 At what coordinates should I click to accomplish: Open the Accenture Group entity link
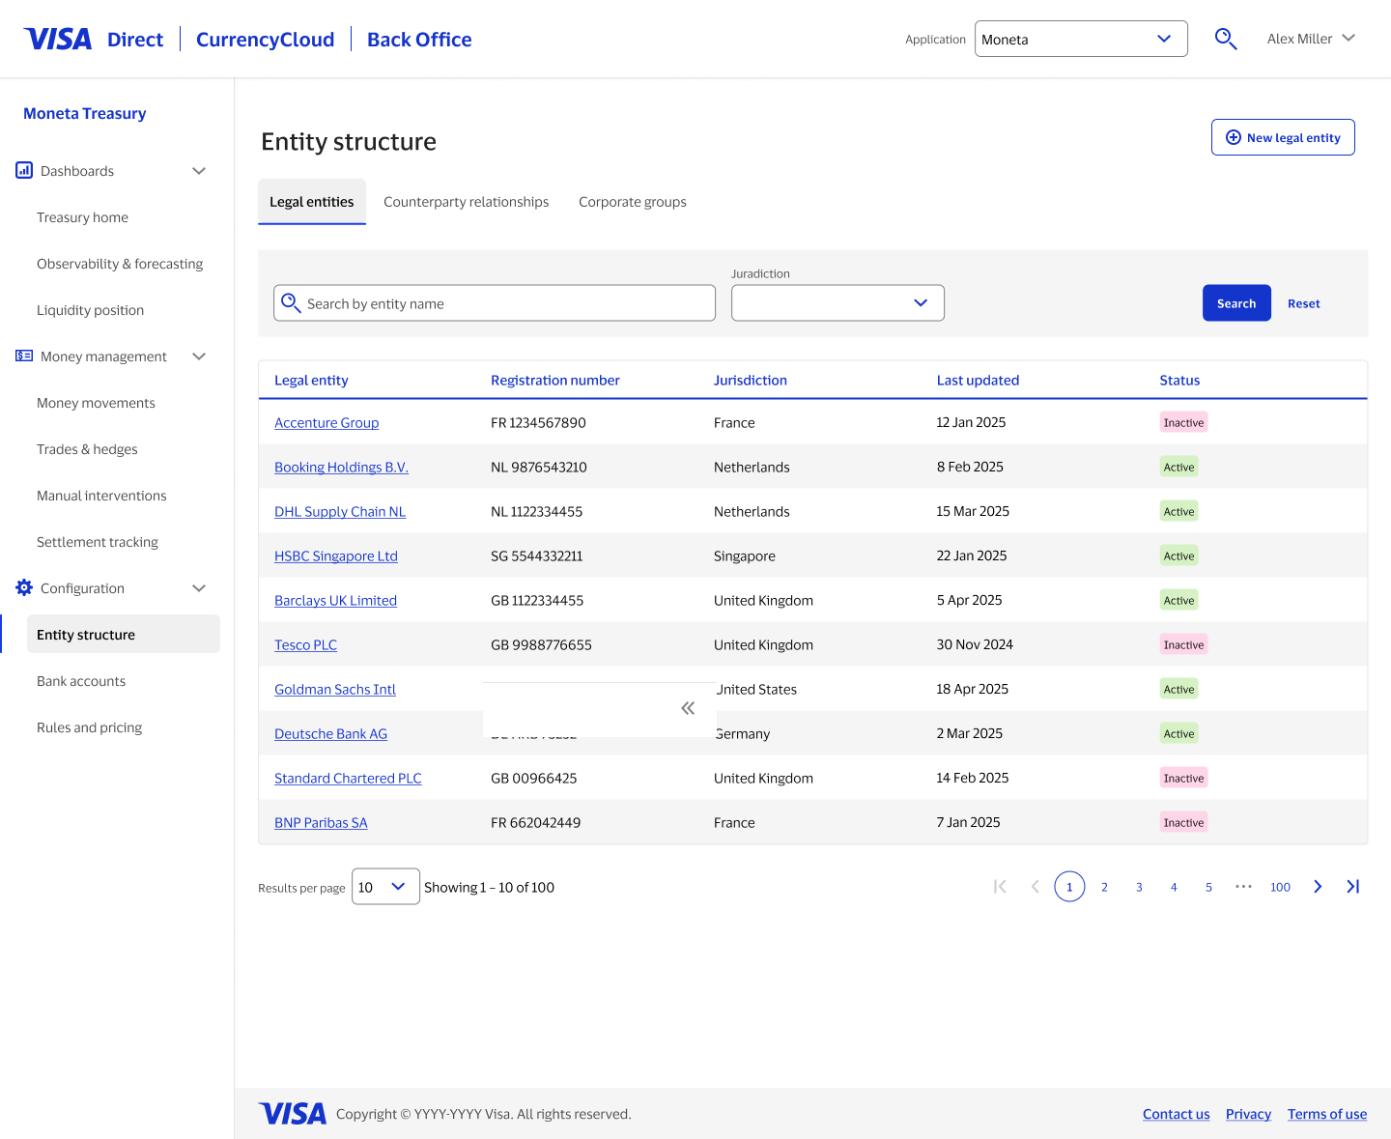(326, 422)
